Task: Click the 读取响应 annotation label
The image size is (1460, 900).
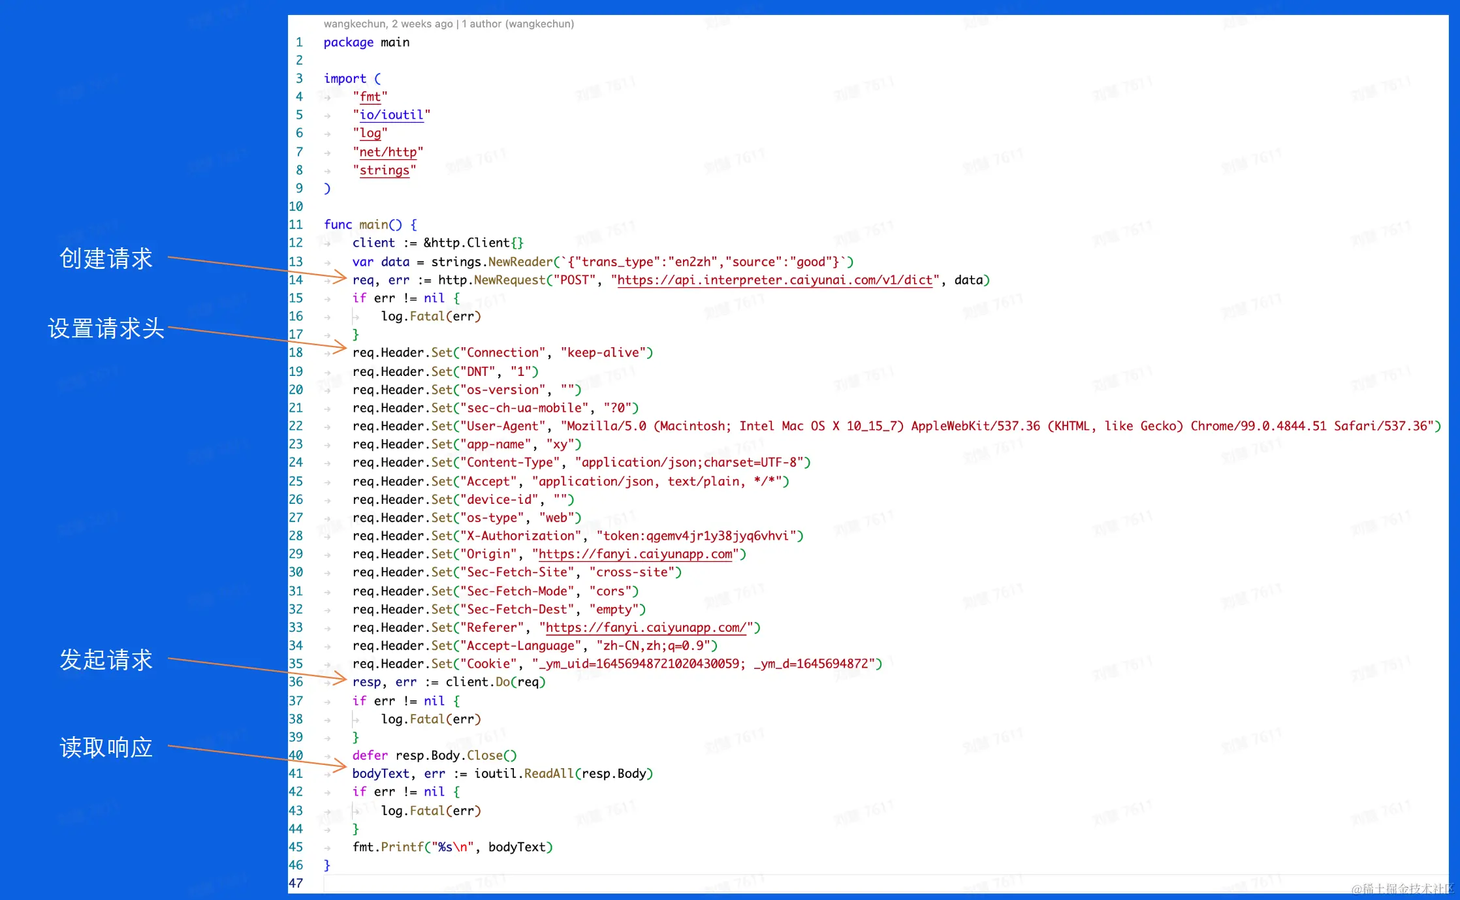Action: 106,747
